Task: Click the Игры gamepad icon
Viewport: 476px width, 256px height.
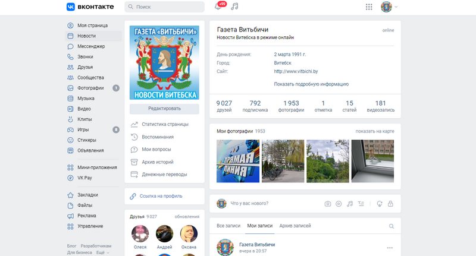Action: [x=70, y=129]
